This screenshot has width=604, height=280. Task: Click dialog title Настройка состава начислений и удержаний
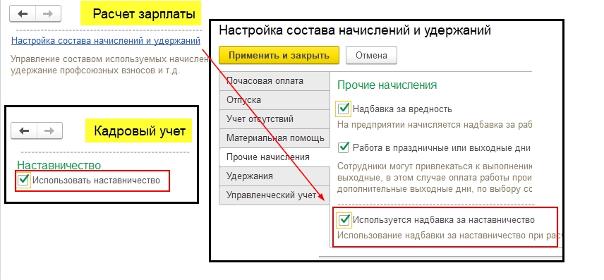pyautogui.click(x=355, y=30)
